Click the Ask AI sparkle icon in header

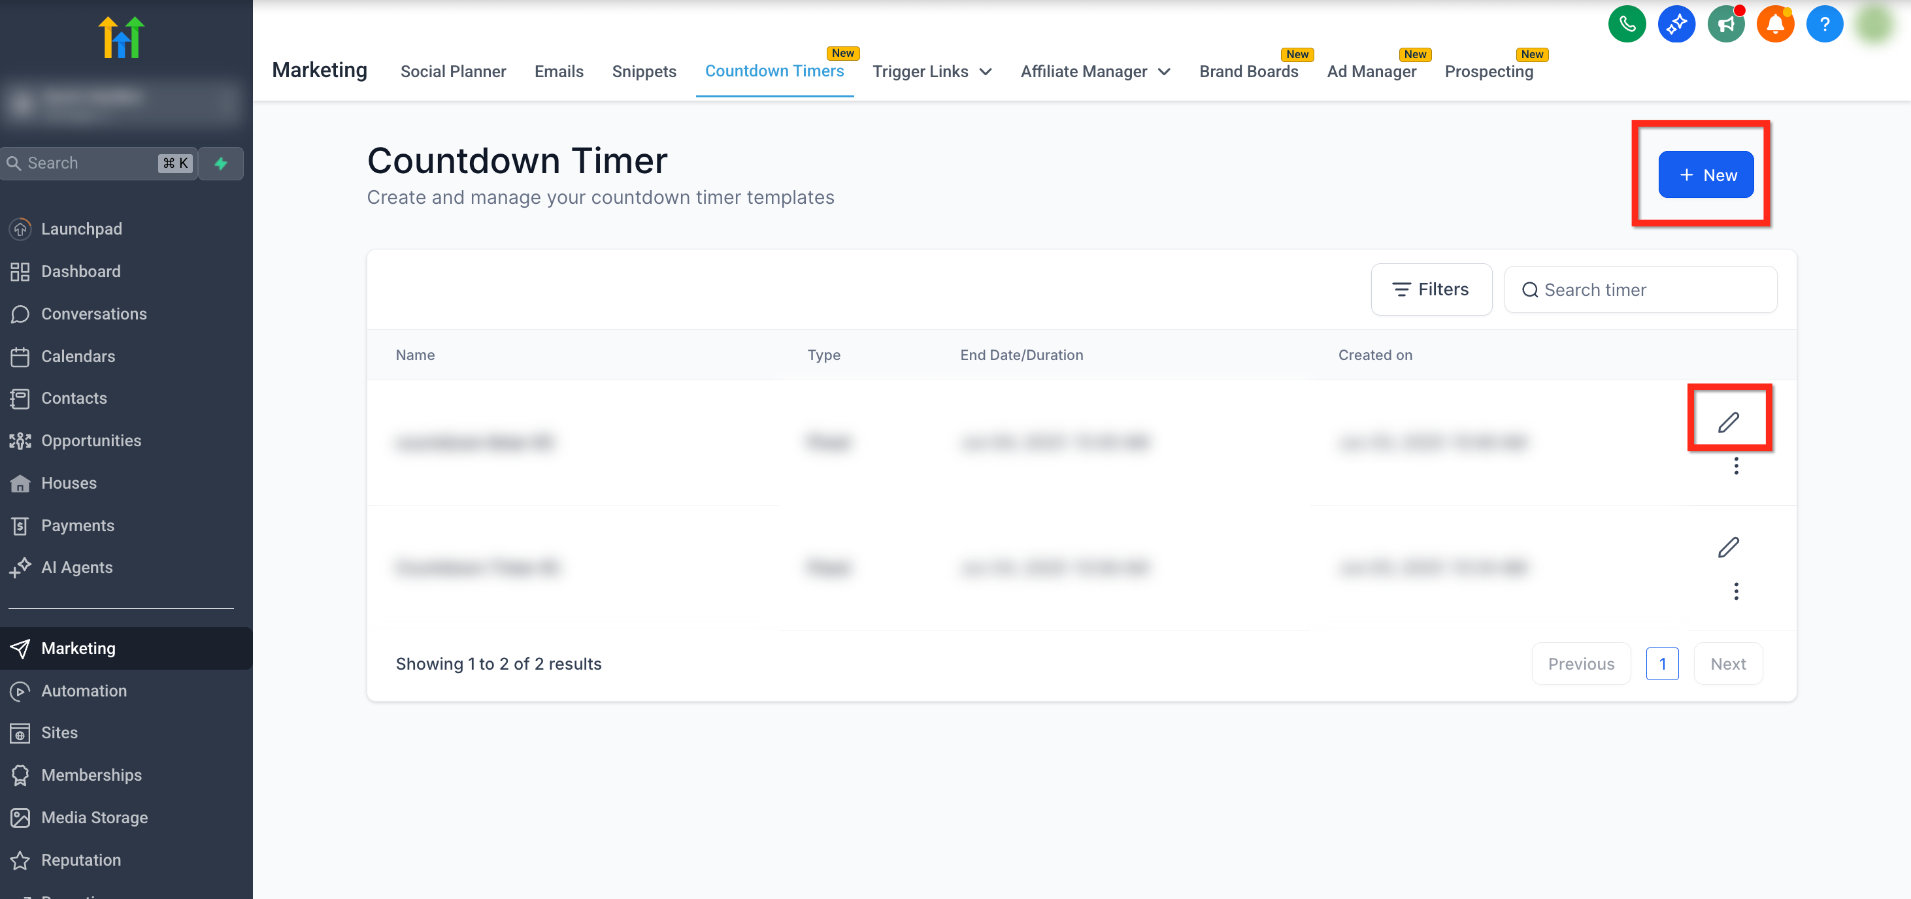(x=1676, y=24)
